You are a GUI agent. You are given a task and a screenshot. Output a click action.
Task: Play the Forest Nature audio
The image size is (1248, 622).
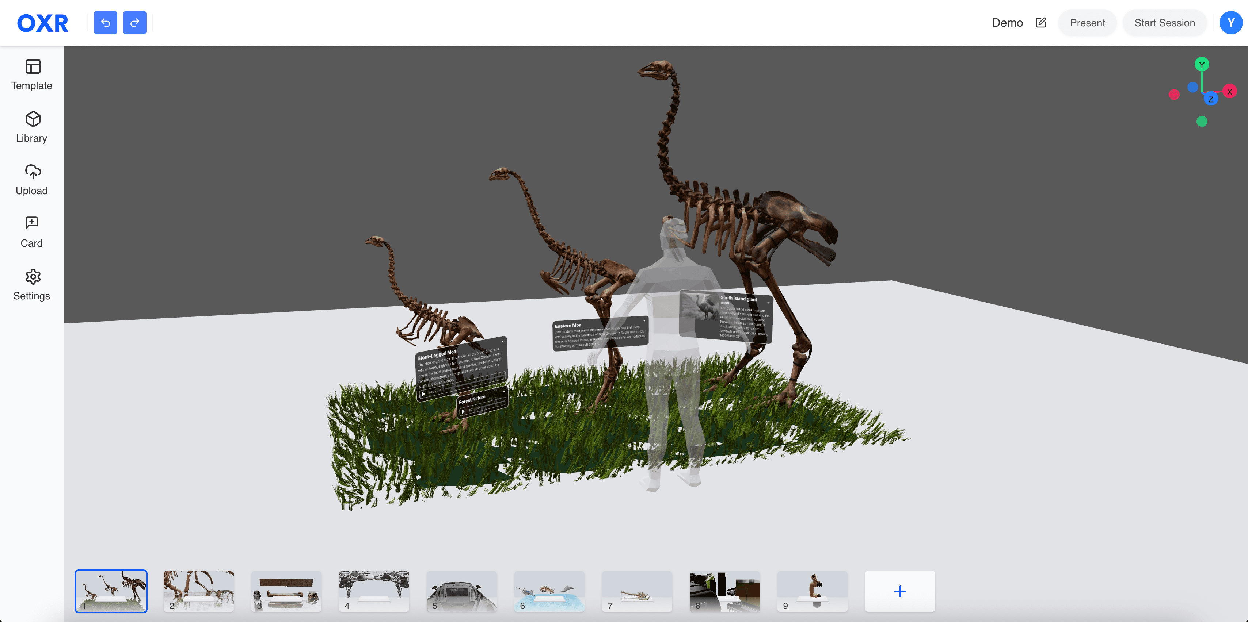point(463,411)
